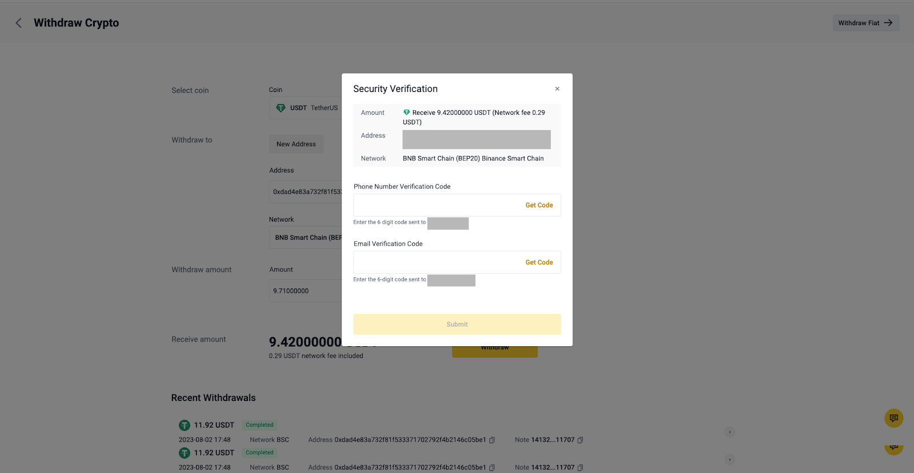Open the chat support bubble icon
The width and height of the screenshot is (914, 473).
tap(893, 418)
